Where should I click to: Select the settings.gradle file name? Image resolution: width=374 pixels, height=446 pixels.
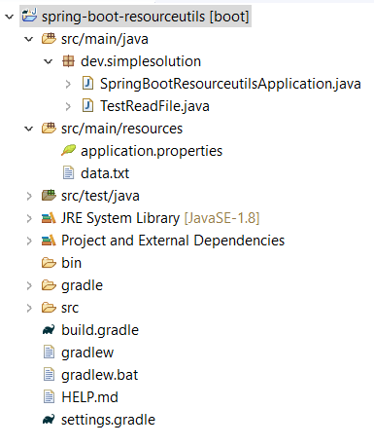pyautogui.click(x=108, y=420)
